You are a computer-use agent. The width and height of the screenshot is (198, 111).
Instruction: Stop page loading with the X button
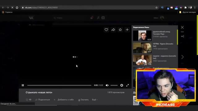point(12,7)
